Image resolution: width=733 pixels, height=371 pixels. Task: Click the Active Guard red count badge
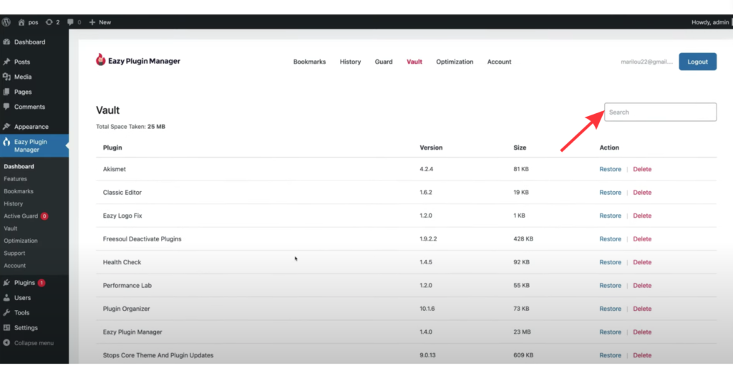click(x=44, y=216)
